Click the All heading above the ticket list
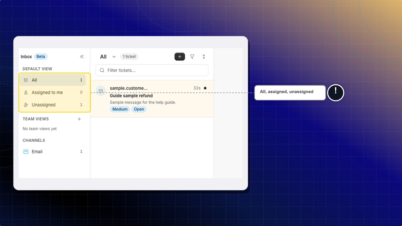 (104, 57)
